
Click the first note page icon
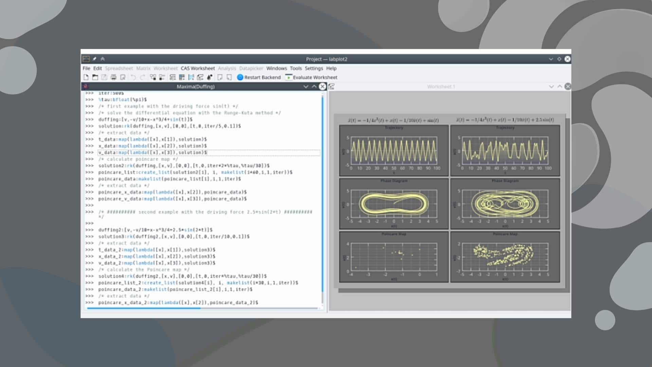pos(220,77)
